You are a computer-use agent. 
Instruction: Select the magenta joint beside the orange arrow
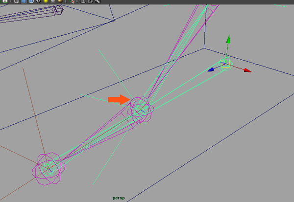pyautogui.click(x=141, y=110)
